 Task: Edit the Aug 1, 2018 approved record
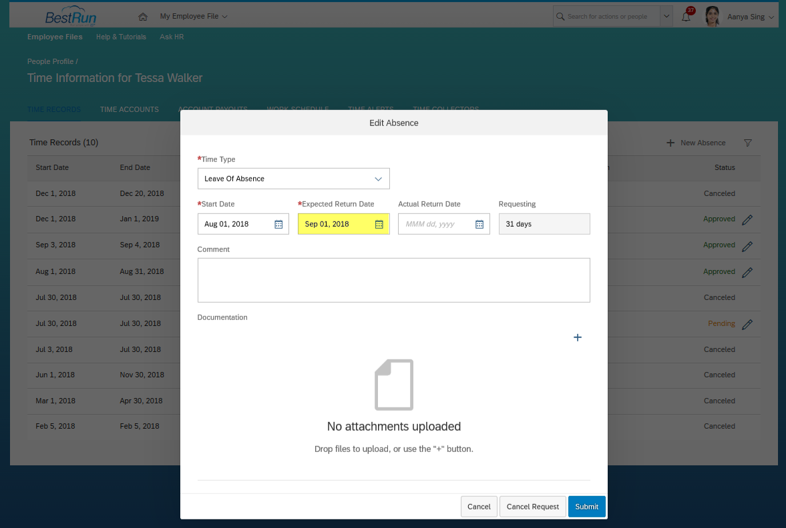747,272
